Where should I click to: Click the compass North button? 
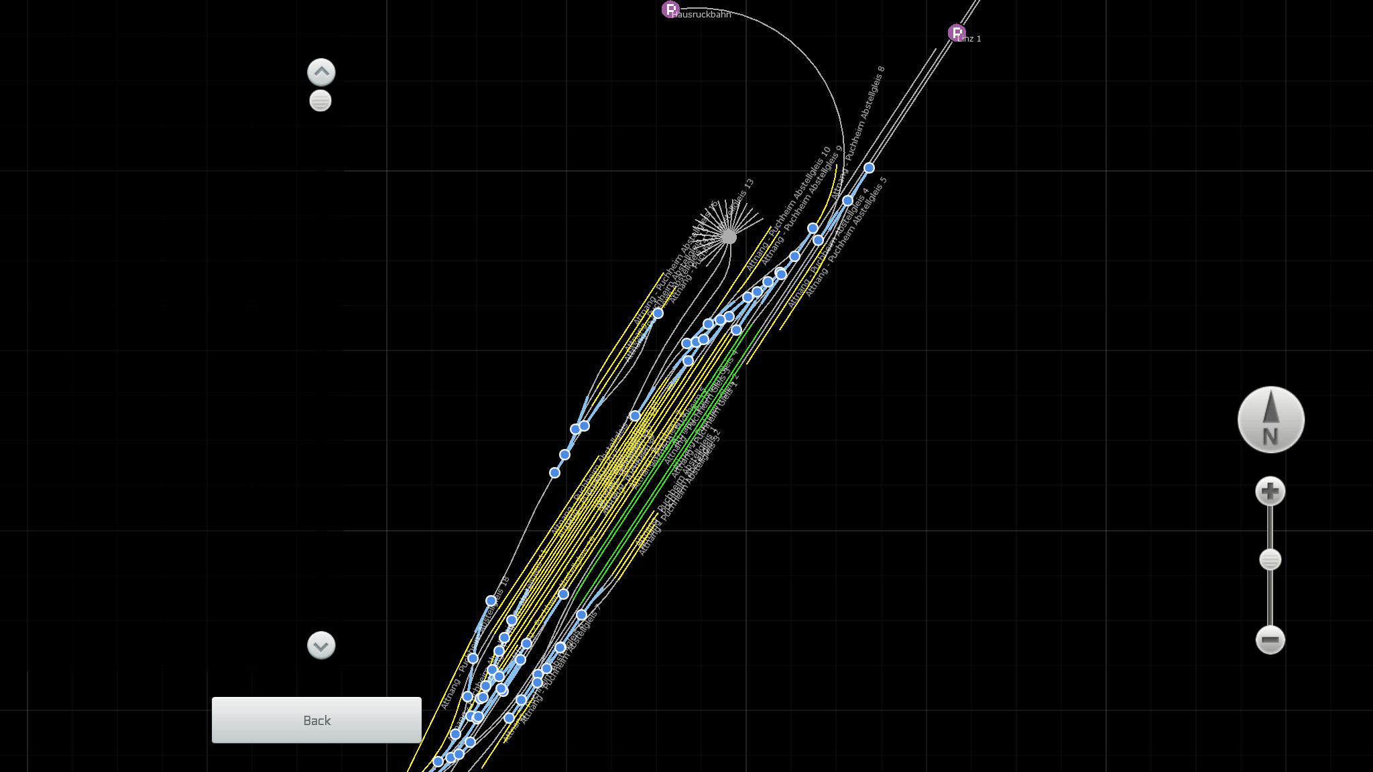tap(1270, 420)
